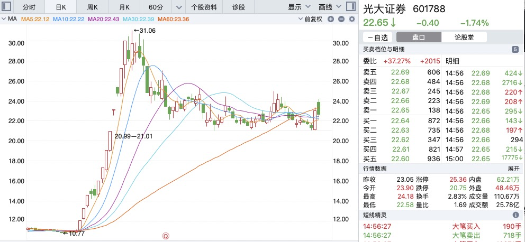
Task: Click 买三 price 22.62
Action: [401, 139]
